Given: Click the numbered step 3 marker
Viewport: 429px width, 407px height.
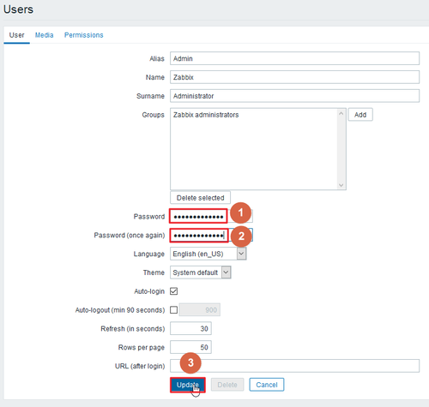Looking at the screenshot, I should click(x=190, y=362).
